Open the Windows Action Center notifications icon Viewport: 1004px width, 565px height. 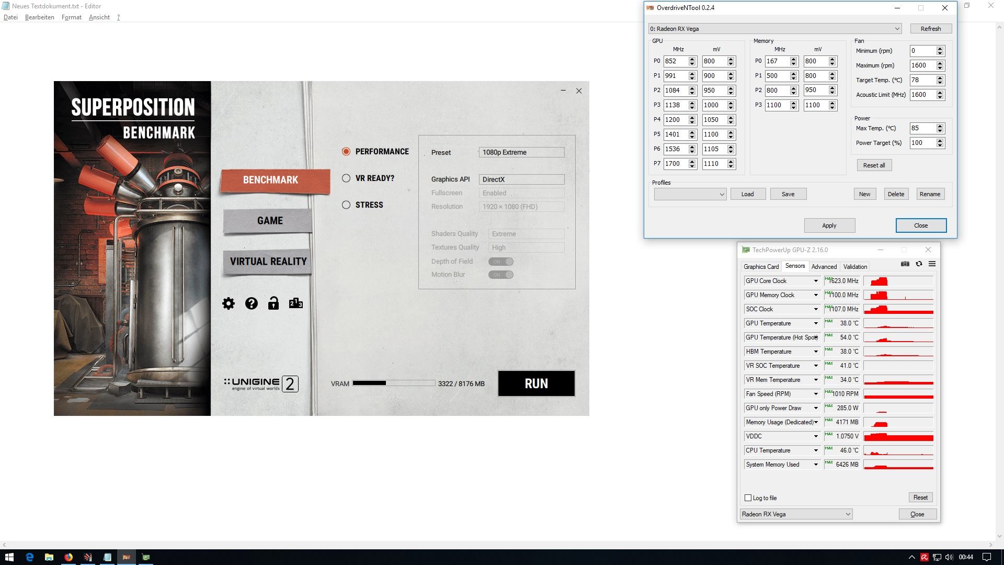[987, 557]
